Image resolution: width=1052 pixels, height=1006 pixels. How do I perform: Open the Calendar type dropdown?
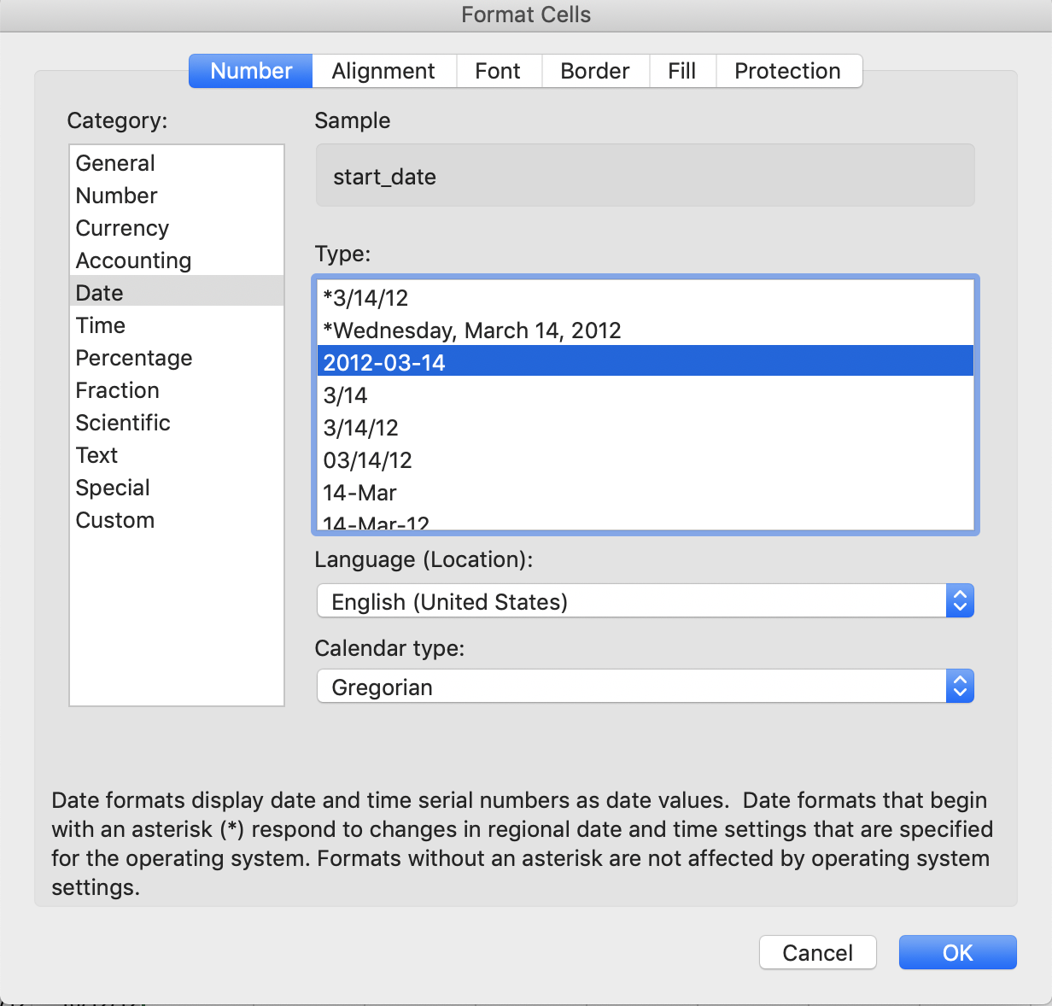[x=646, y=687]
